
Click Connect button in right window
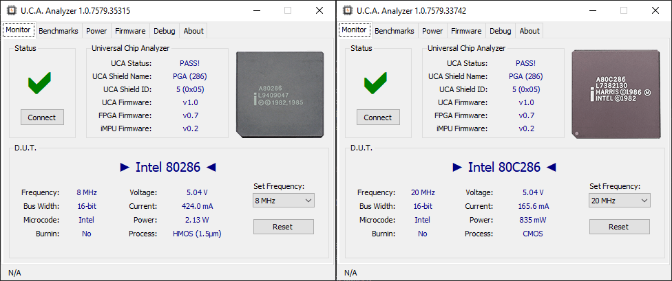378,117
